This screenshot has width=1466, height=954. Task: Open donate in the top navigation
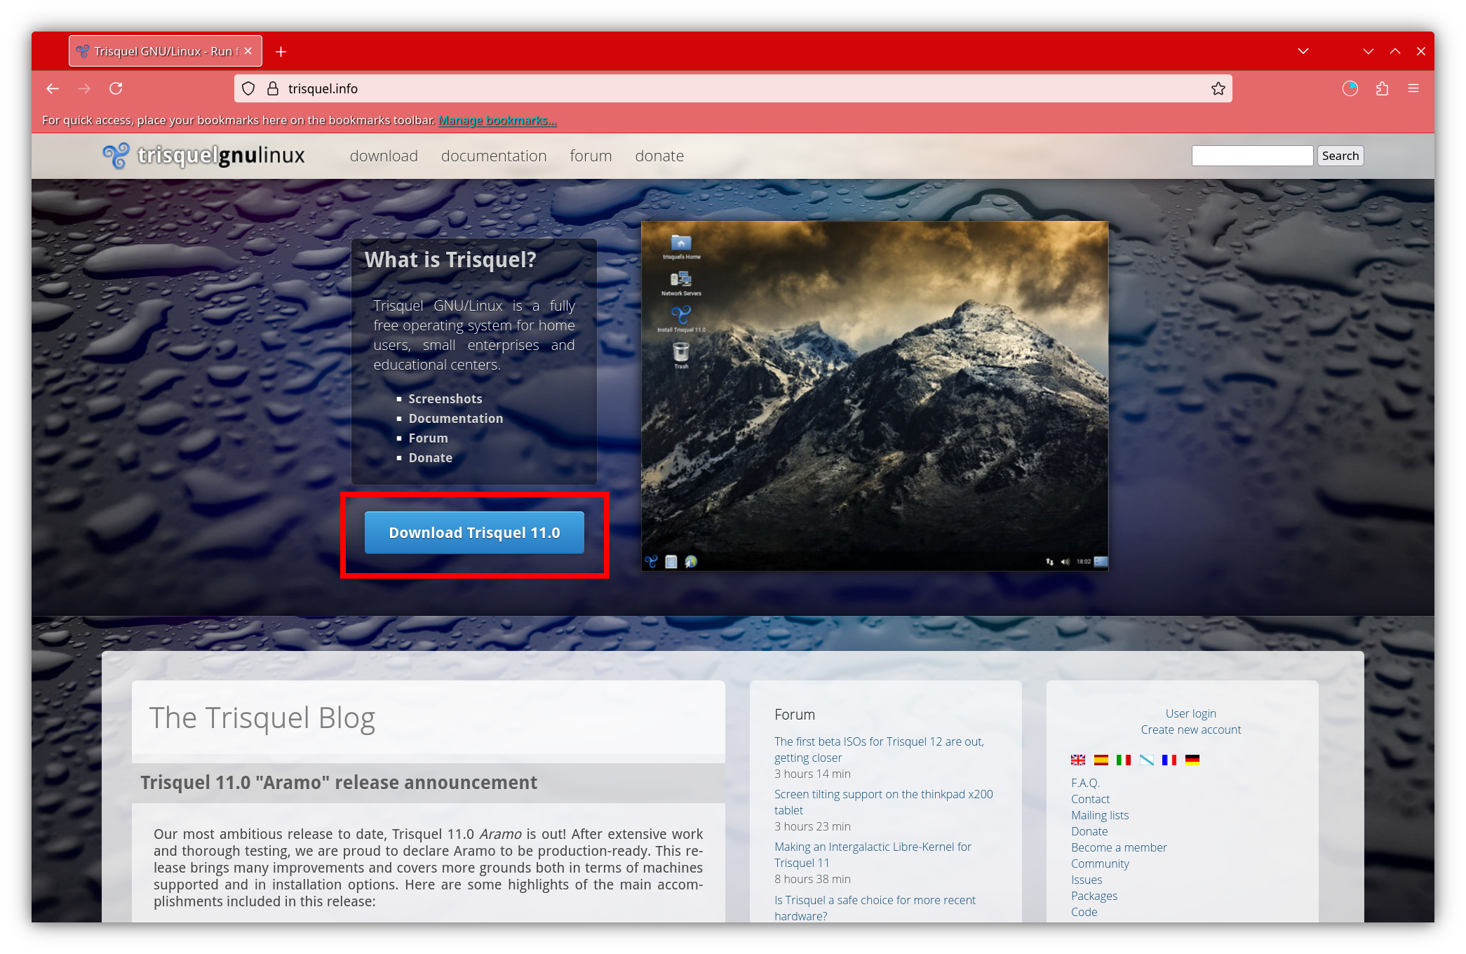click(x=659, y=156)
